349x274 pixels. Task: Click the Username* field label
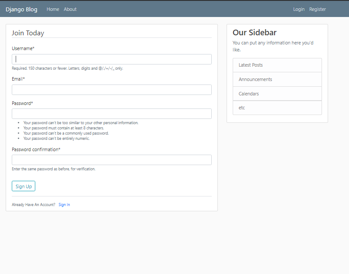23,48
